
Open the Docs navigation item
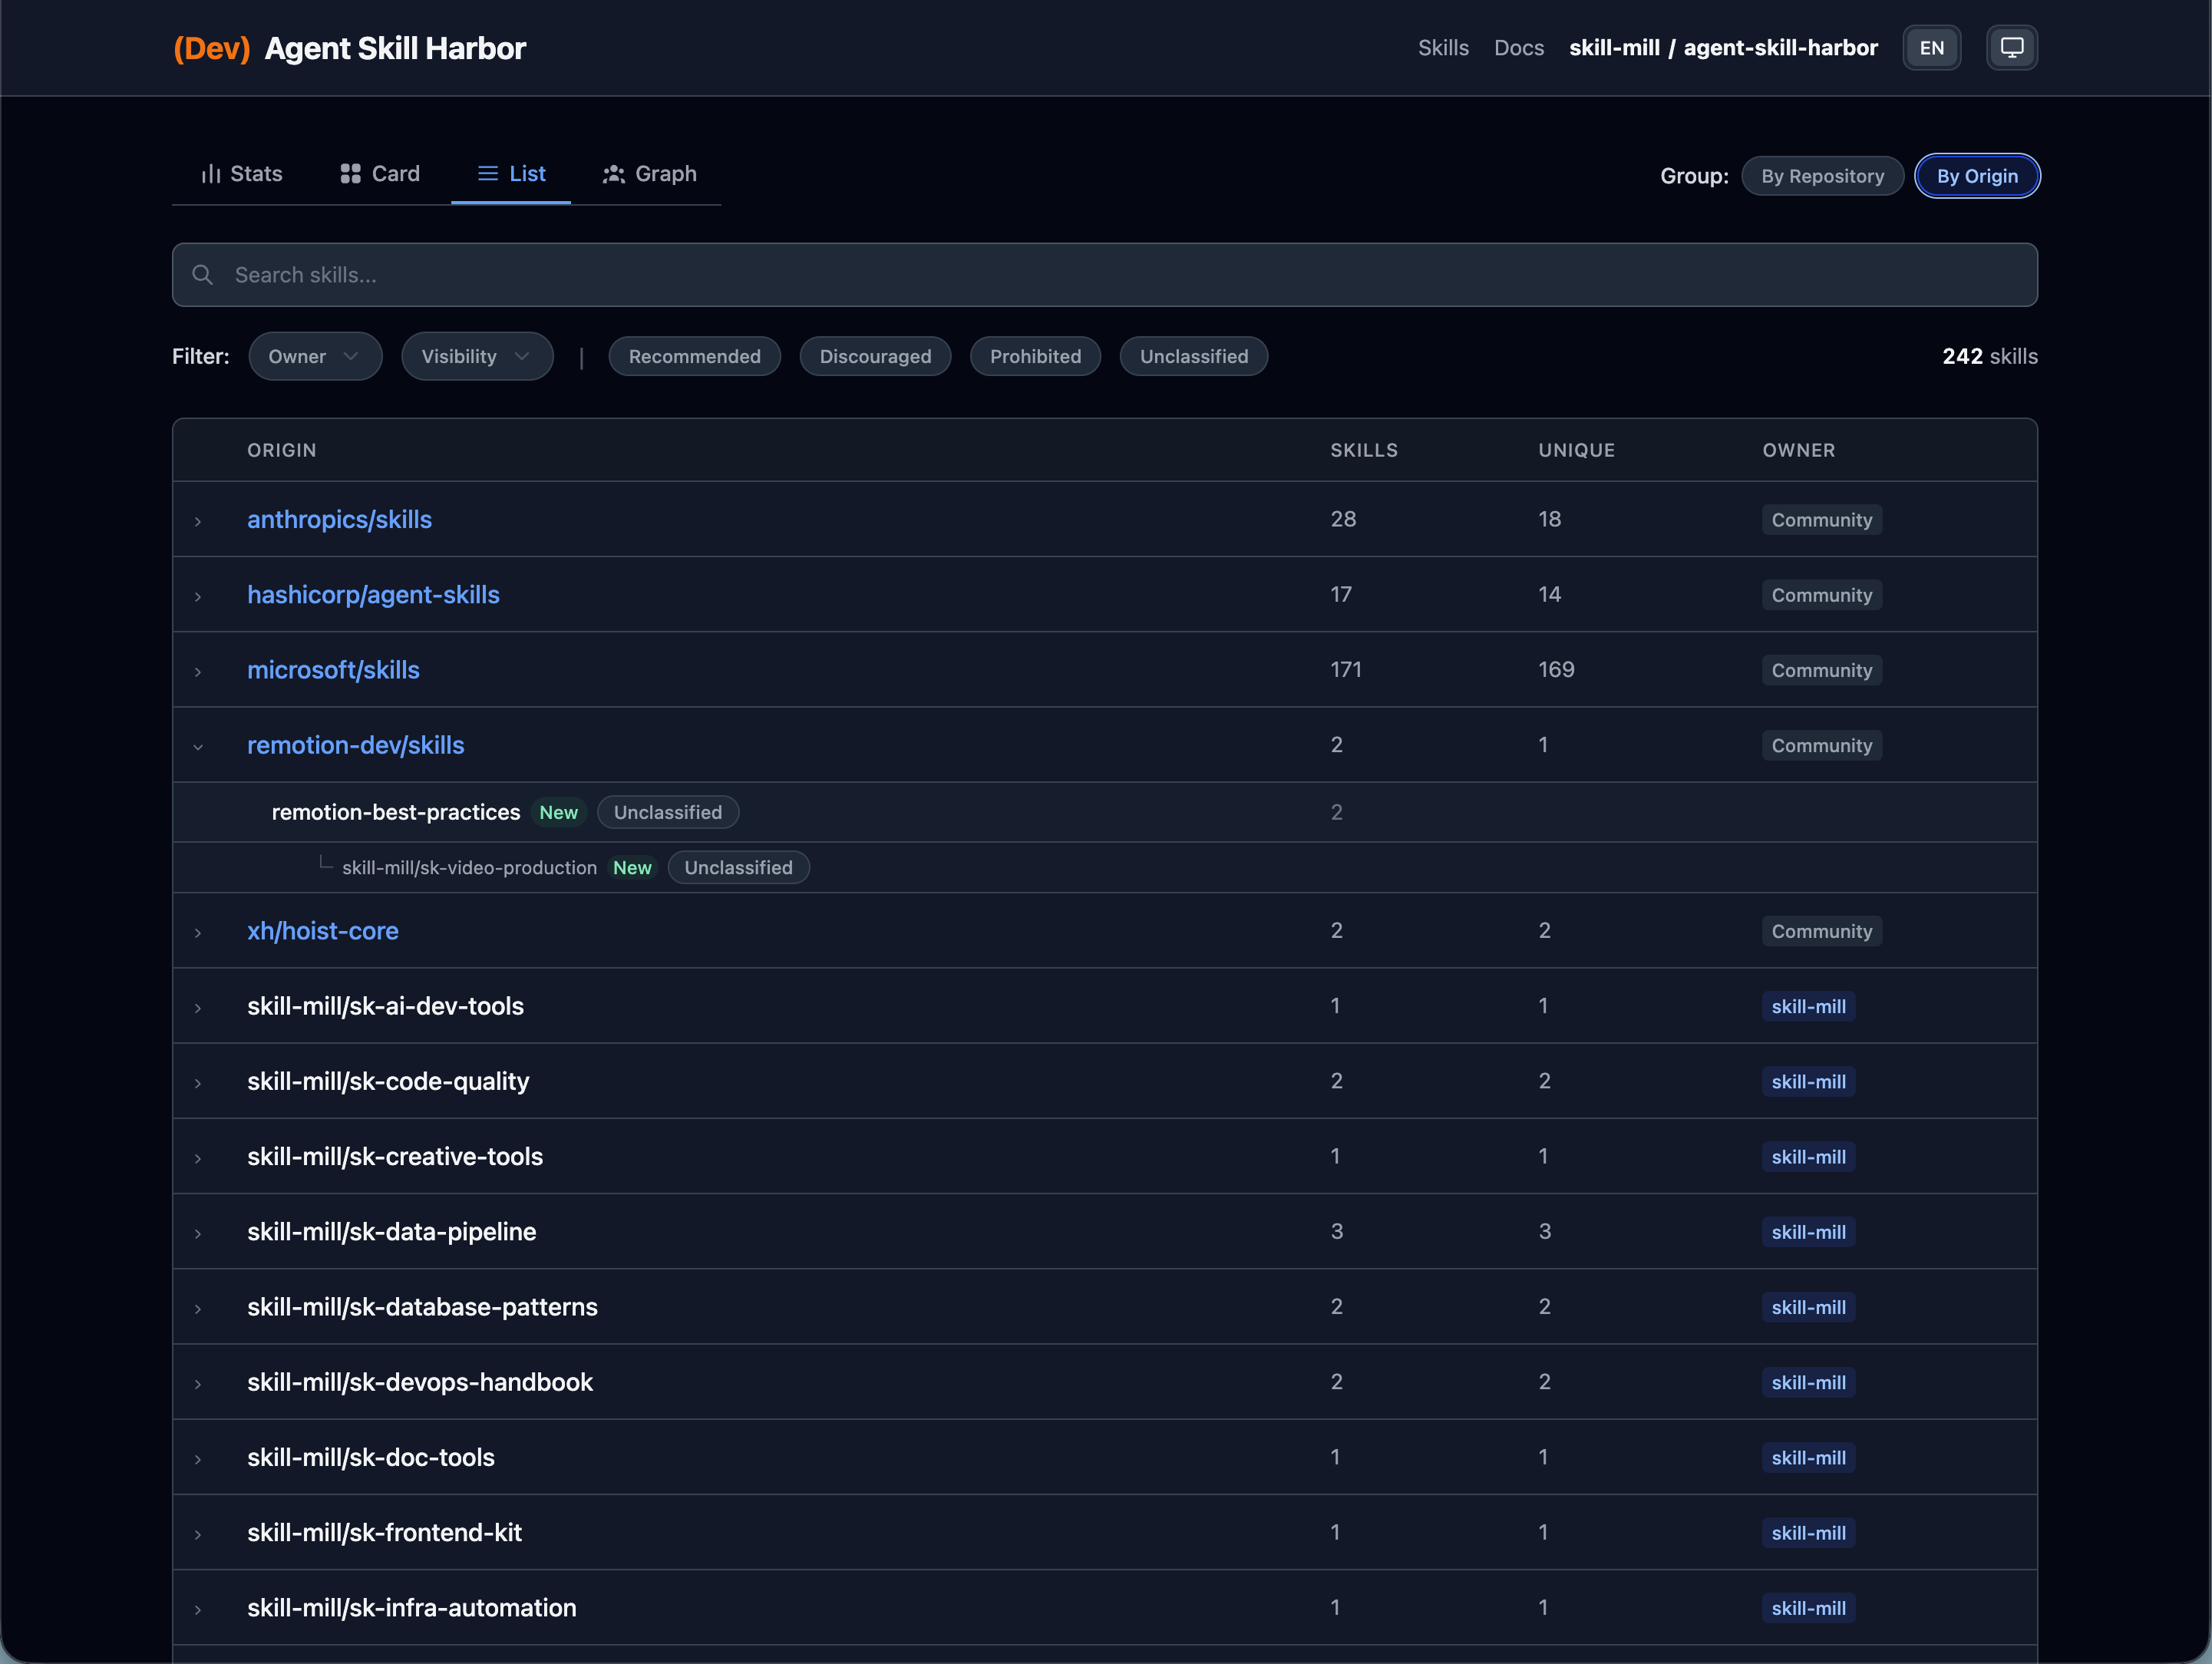1518,47
